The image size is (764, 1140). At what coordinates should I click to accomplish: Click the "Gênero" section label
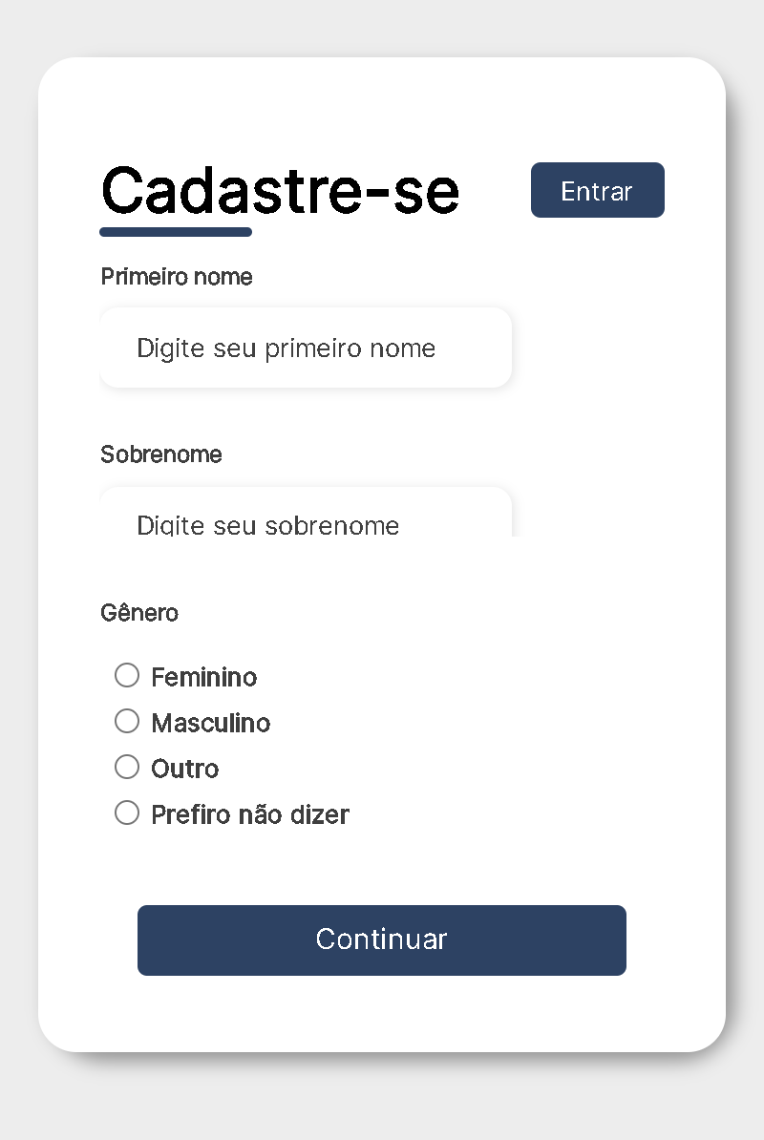pyautogui.click(x=139, y=613)
